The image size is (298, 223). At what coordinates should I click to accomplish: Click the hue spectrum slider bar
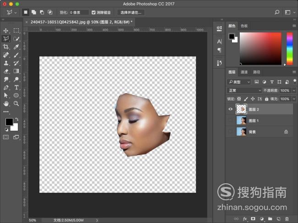click(x=290, y=49)
